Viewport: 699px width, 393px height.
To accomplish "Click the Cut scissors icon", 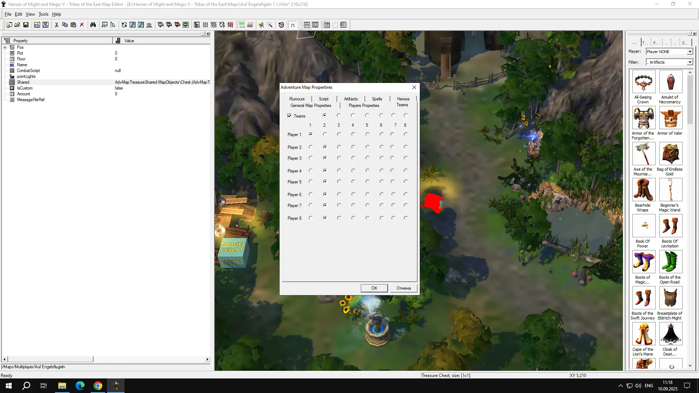I will [x=56, y=25].
